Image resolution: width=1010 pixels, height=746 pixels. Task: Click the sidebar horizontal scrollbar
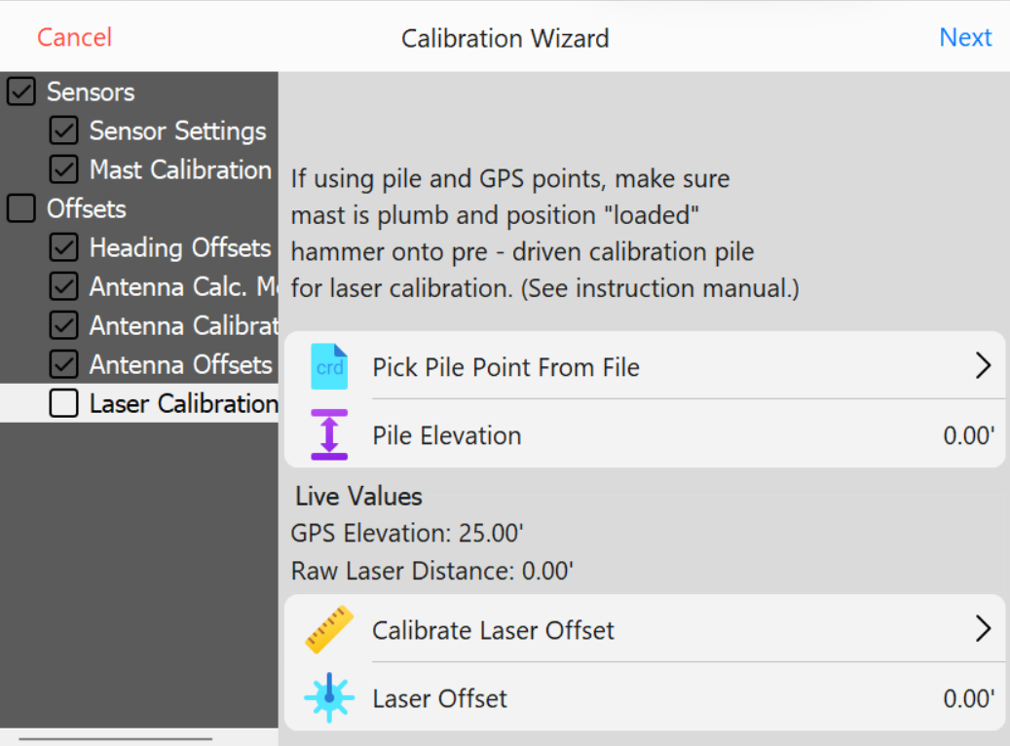[115, 739]
